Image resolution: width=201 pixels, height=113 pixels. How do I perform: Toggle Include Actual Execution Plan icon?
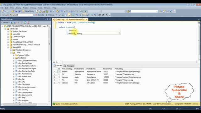[x=73, y=15]
